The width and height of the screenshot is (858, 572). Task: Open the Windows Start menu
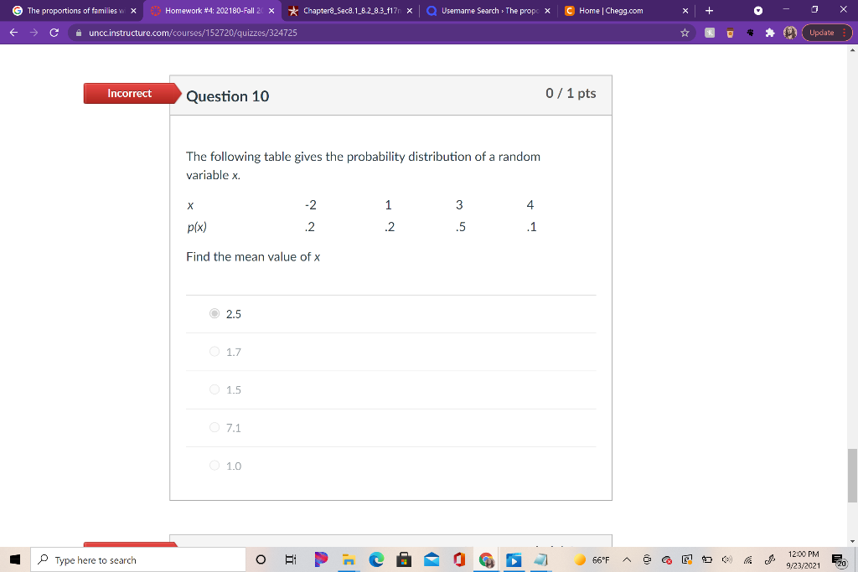click(x=15, y=559)
